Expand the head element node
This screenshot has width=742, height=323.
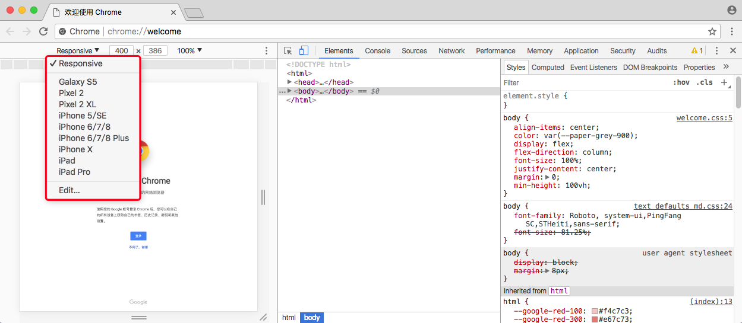point(289,82)
